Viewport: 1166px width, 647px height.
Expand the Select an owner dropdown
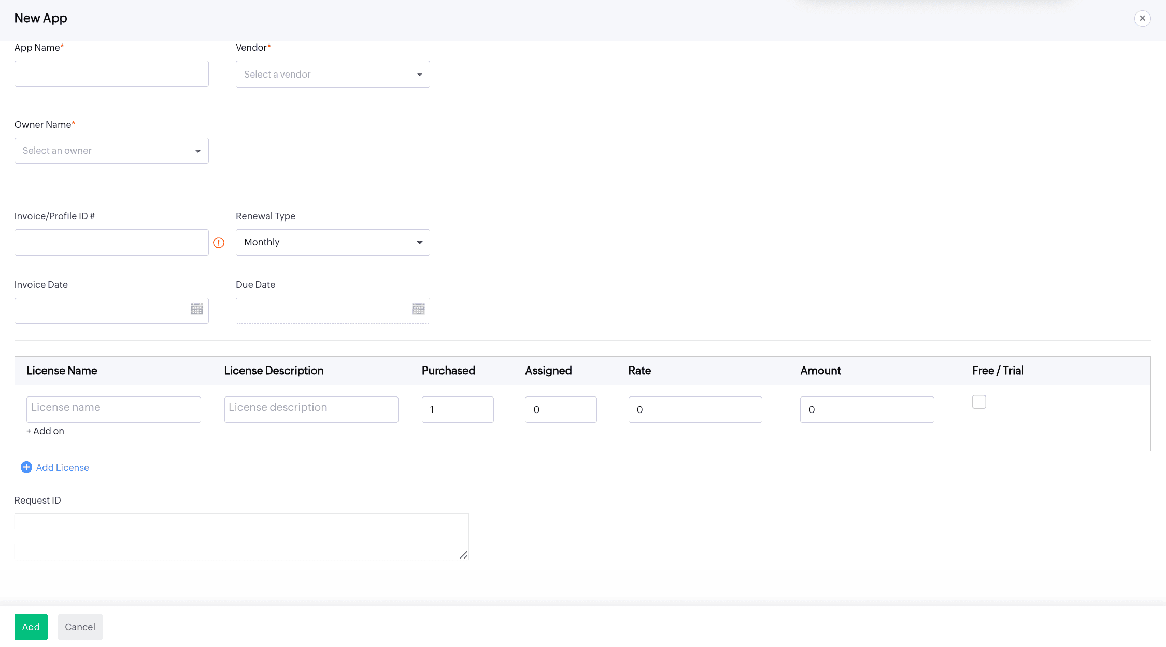(x=111, y=151)
